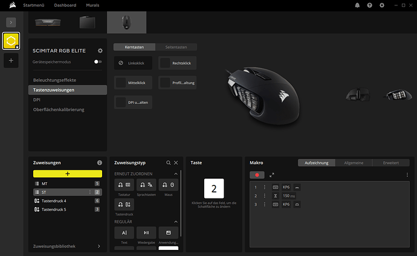417x256 pixels.
Task: Open options for macro step 1
Action: click(x=264, y=187)
